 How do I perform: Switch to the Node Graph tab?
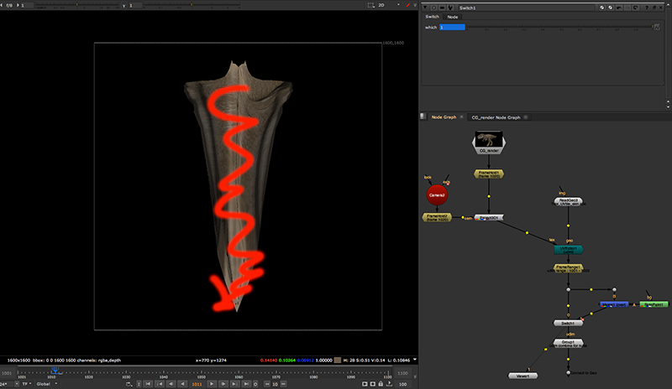[x=443, y=117]
